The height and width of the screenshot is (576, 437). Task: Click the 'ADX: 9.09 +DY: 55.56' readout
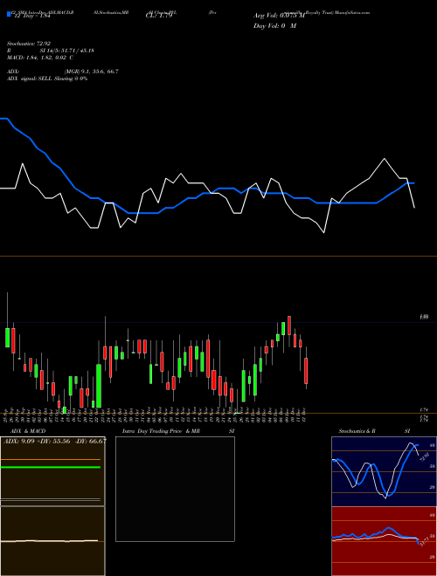tap(37, 442)
